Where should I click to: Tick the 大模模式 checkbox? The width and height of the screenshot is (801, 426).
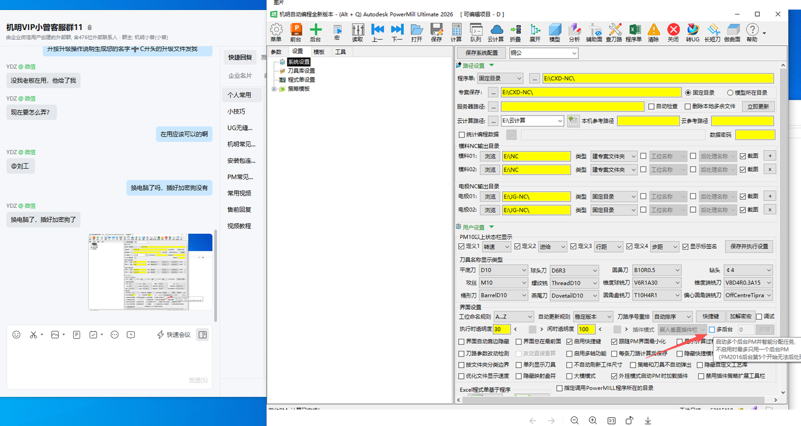click(x=570, y=376)
